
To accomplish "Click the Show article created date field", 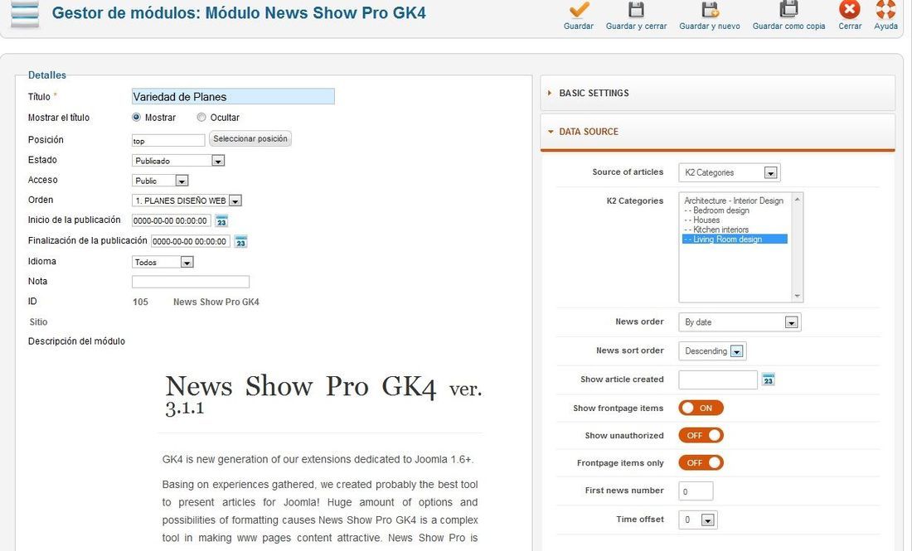I will pyautogui.click(x=718, y=379).
